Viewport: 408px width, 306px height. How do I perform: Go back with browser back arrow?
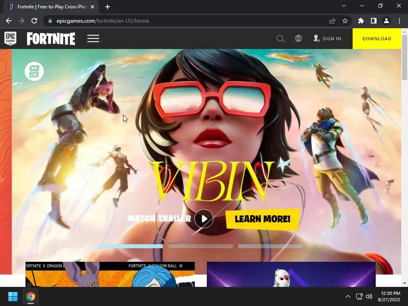tap(9, 21)
